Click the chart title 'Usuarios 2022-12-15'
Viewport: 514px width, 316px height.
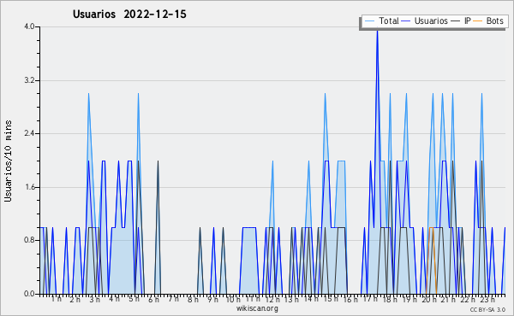(129, 15)
